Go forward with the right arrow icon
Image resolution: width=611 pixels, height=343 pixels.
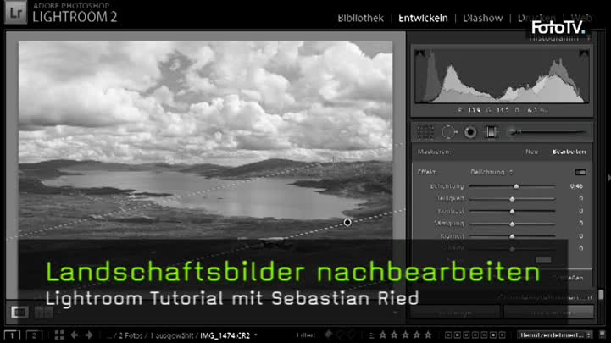tap(89, 335)
